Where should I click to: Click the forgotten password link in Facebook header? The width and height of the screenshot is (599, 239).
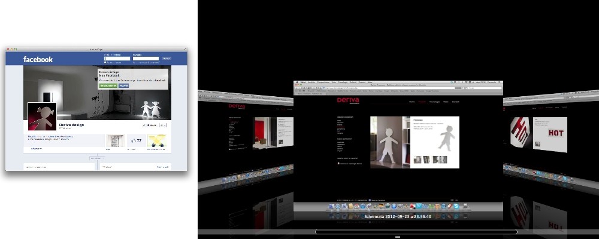[146, 63]
